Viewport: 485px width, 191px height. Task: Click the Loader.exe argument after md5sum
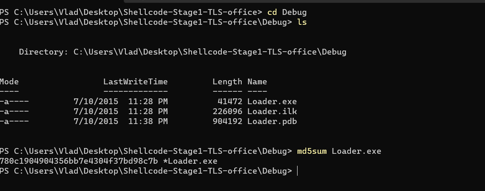[x=356, y=151]
